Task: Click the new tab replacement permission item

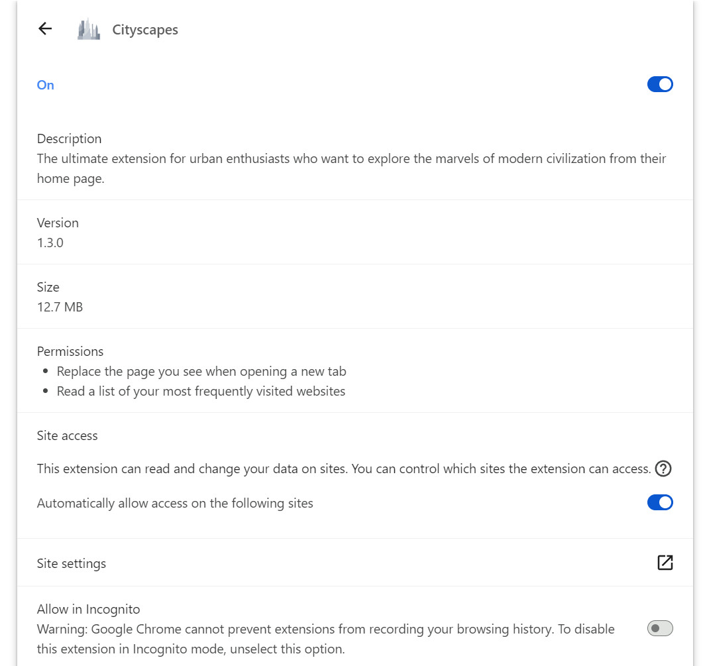Action: (201, 371)
